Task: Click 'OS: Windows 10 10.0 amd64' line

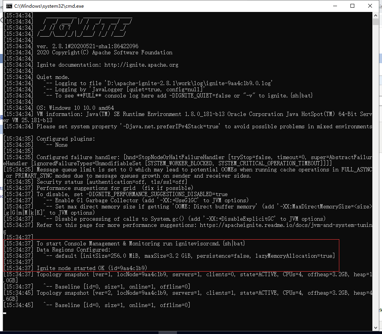Action: click(75, 108)
